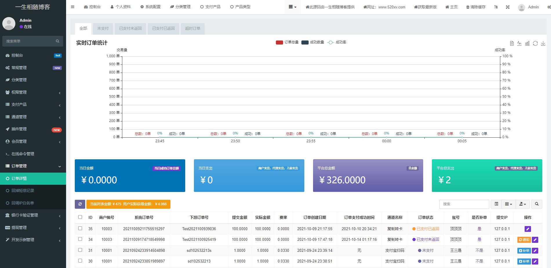Open chart data table view

click(x=512, y=43)
